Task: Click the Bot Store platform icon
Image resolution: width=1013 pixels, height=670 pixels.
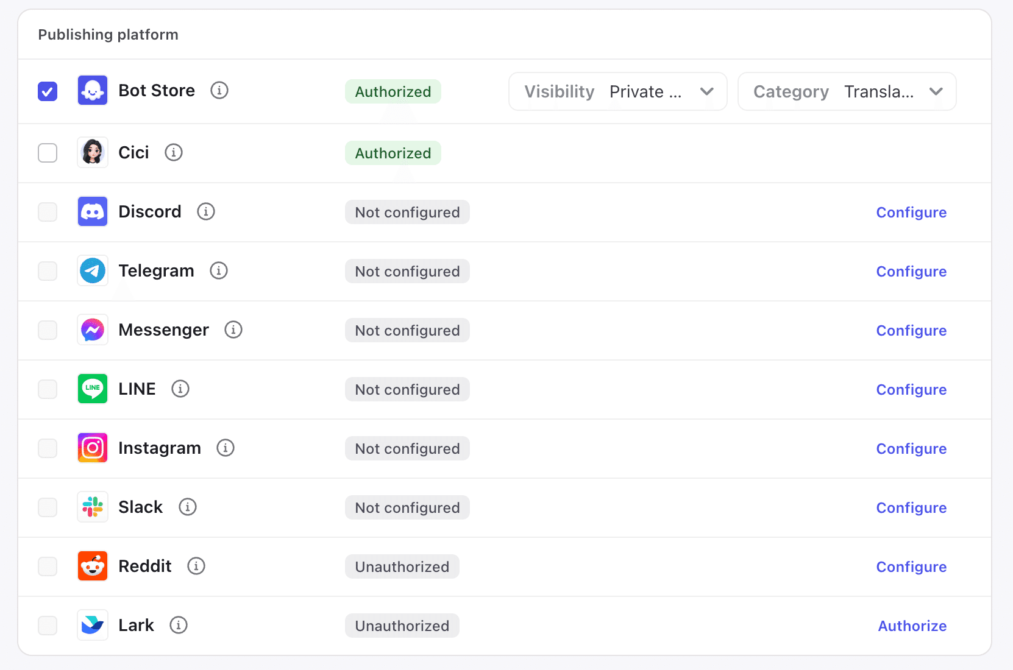Action: pyautogui.click(x=93, y=91)
